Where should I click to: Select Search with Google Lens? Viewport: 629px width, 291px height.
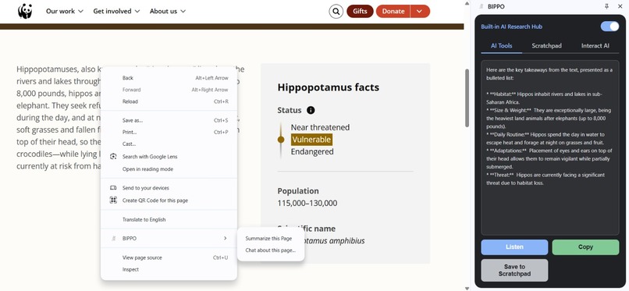[x=169, y=157]
